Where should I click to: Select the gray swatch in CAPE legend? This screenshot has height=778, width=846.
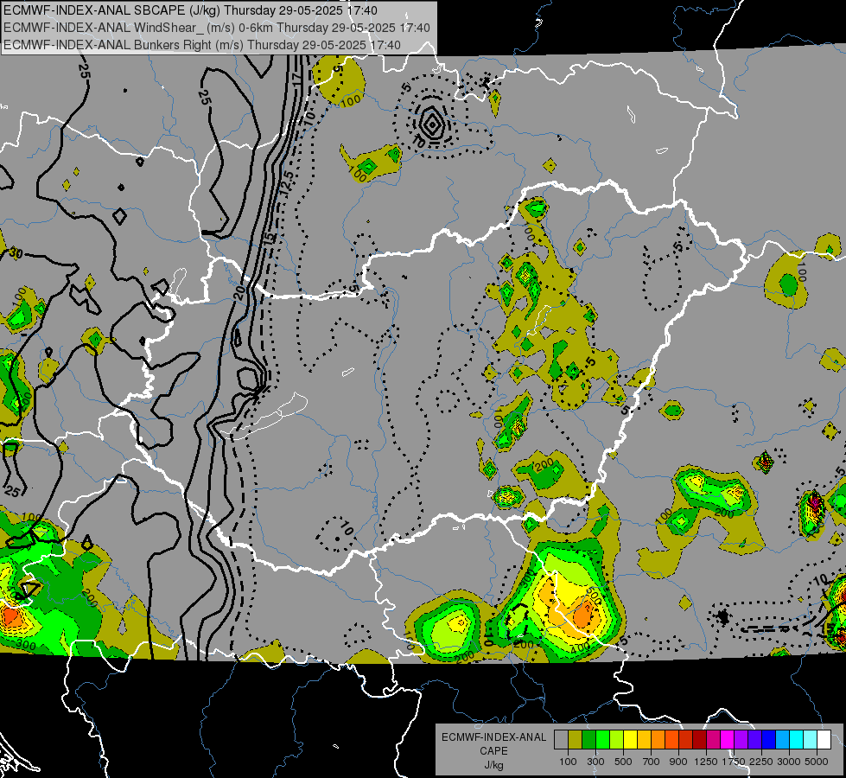pos(561,739)
